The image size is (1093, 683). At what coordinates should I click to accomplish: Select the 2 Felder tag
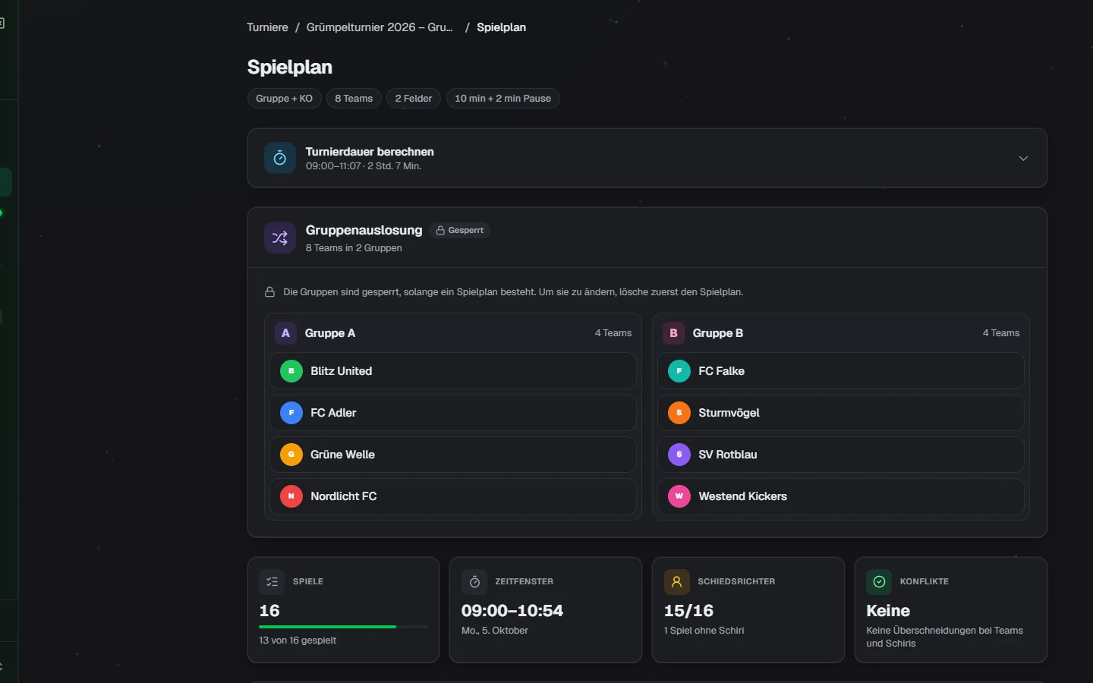coord(414,99)
